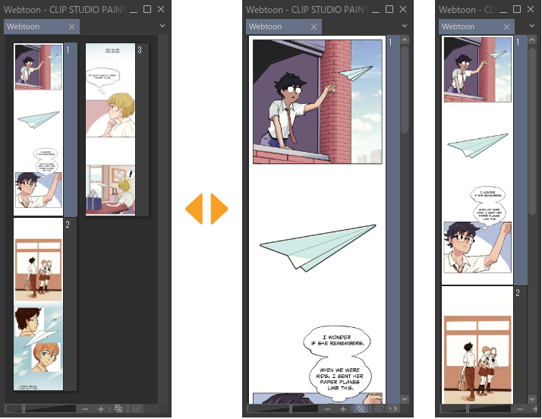Zoom in thumbnails in middle window
Image resolution: width=542 pixels, height=419 pixels.
tap(343, 409)
